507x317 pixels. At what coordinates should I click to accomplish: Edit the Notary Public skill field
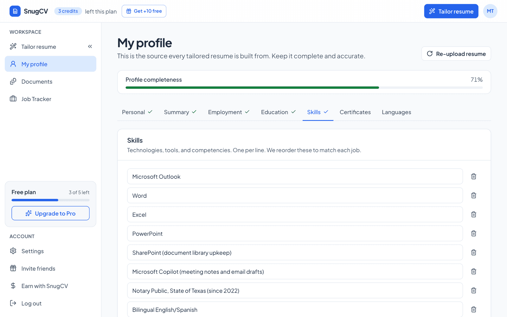coord(295,290)
